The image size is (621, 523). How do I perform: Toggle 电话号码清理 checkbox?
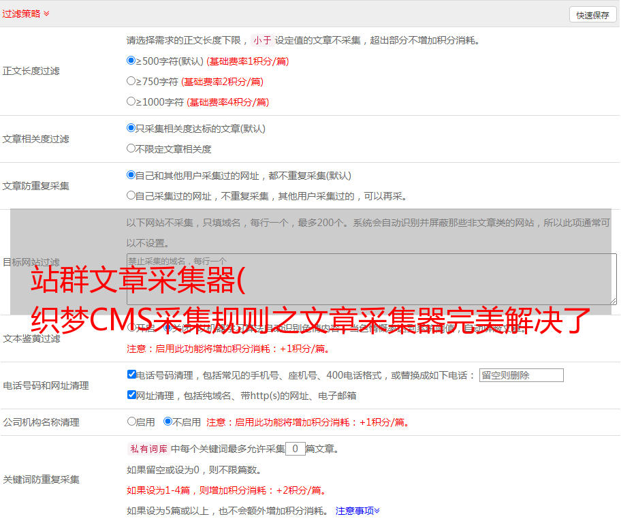[131, 375]
